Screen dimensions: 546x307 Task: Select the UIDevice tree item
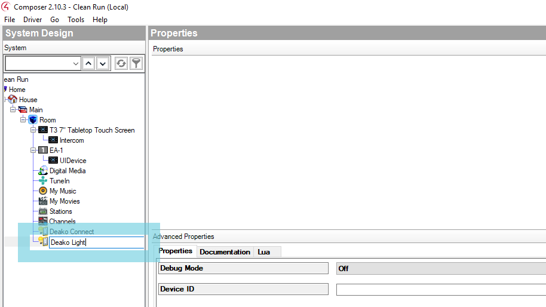73,161
